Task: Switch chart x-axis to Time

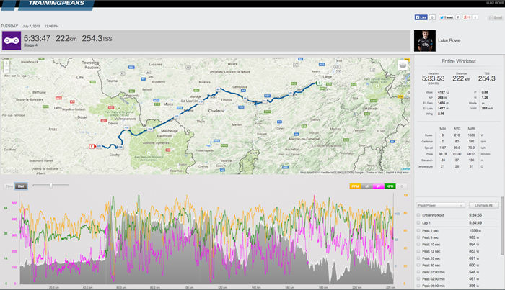Action: 9,186
